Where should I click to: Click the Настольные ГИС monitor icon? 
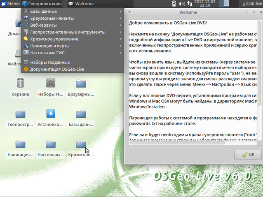pyautogui.click(x=26, y=53)
